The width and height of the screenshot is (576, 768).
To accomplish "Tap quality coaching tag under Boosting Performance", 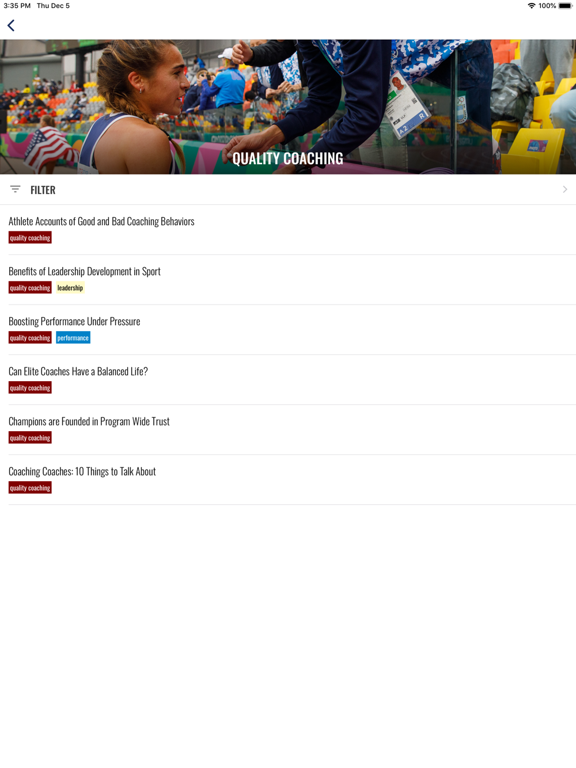I will click(30, 338).
